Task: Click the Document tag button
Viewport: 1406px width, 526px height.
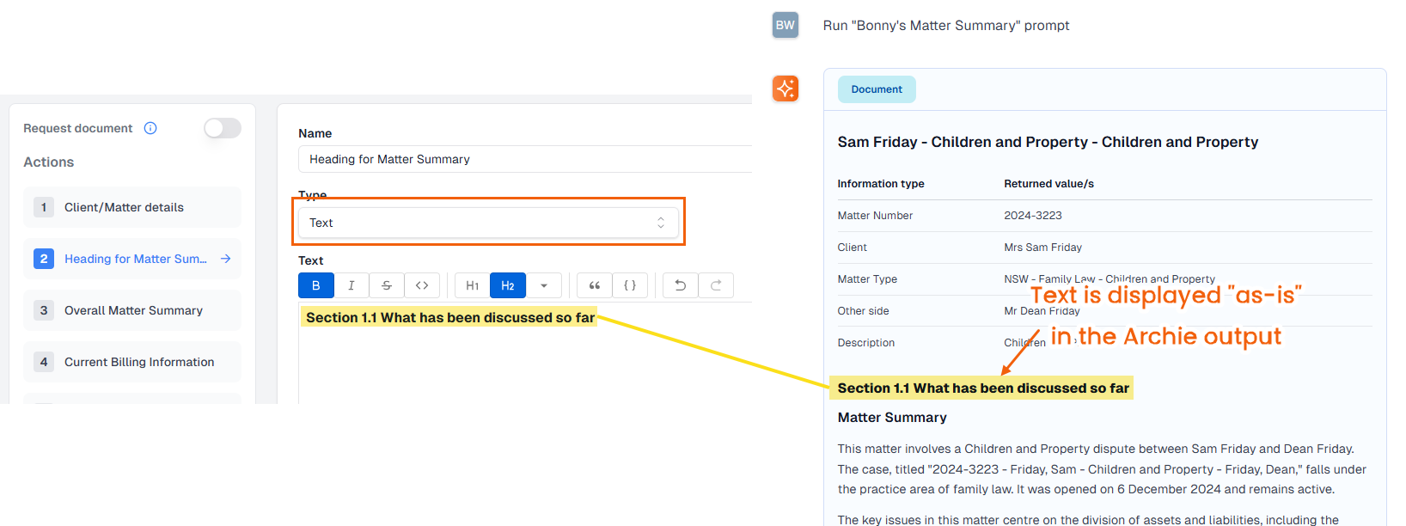Action: point(876,89)
